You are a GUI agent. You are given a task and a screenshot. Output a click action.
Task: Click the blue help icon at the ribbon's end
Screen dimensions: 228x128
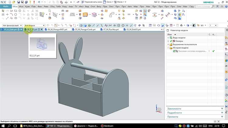coord(226,7)
